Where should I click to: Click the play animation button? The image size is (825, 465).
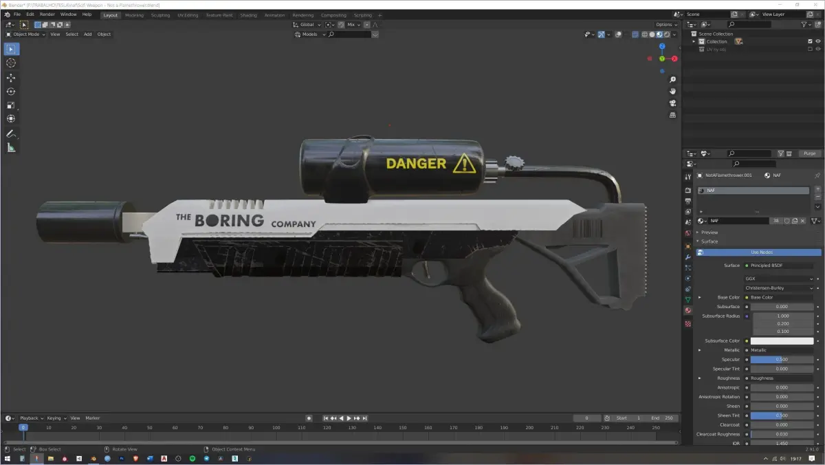pyautogui.click(x=349, y=418)
